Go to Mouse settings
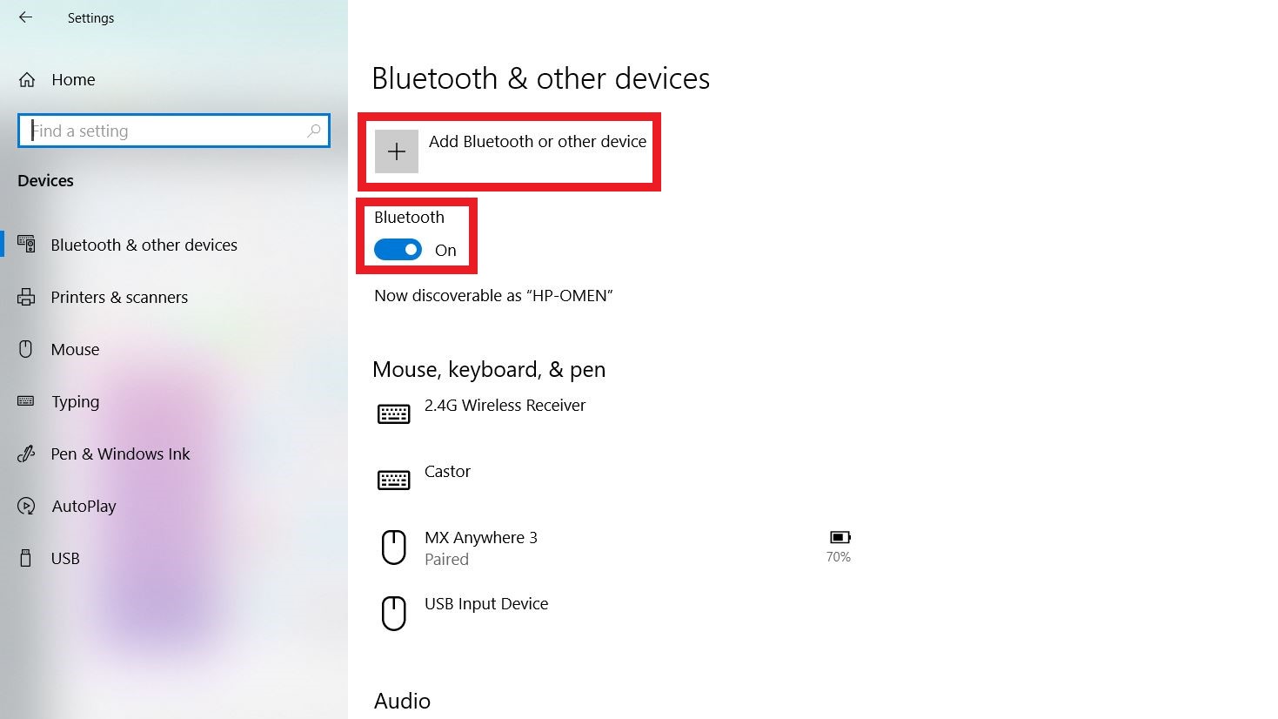 click(75, 350)
